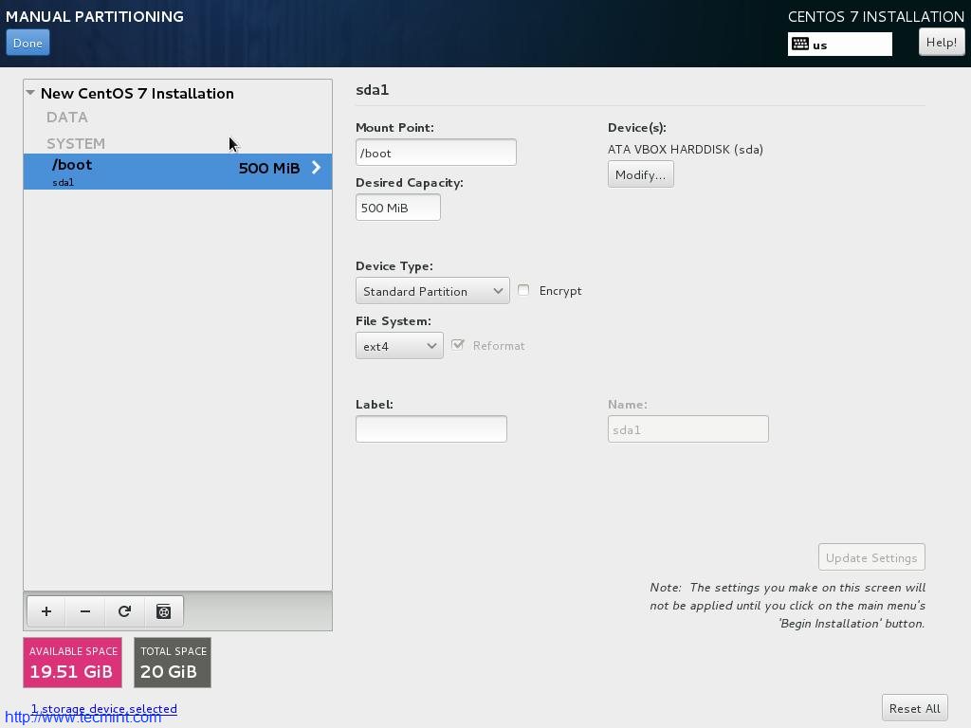Viewport: 971px width, 728px height.
Task: Click ATA VBOX HARDDISK (sda) text
Action: (x=685, y=149)
